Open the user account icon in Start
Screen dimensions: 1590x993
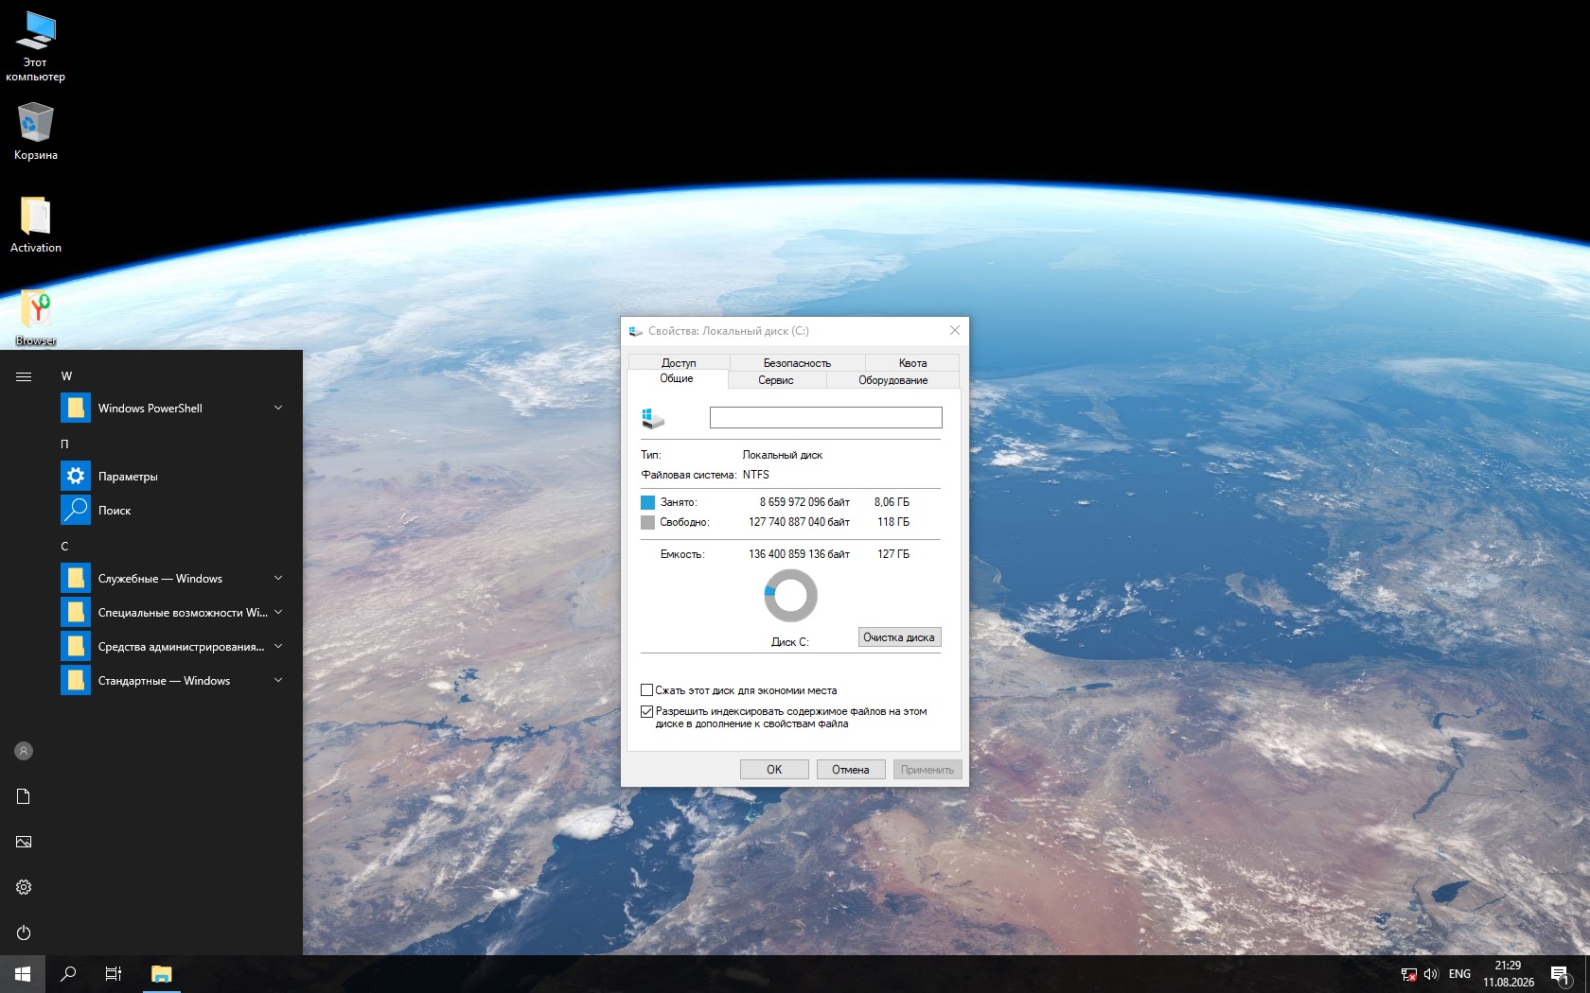tap(24, 751)
